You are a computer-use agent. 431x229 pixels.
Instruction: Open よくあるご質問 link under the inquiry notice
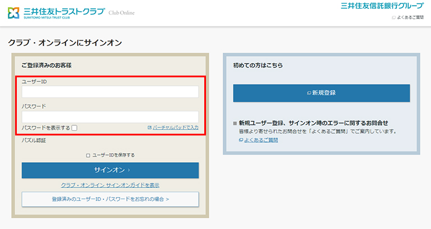tap(261, 140)
